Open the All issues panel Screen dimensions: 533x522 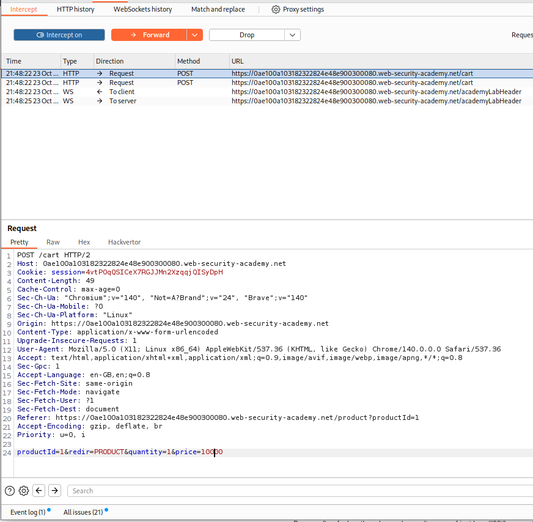83,512
